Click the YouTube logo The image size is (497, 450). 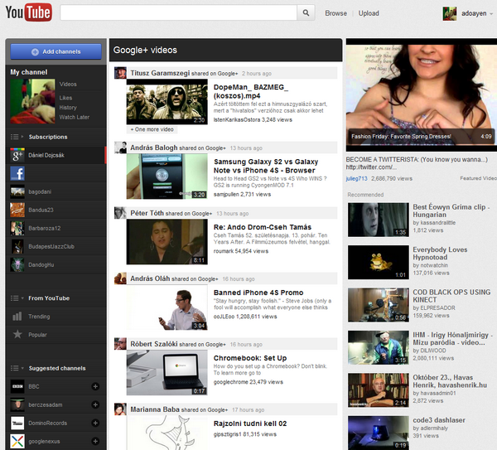28,12
